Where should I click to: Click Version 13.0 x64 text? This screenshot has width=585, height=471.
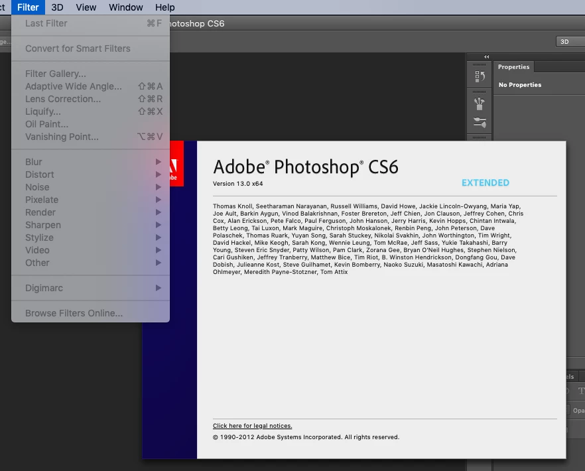tap(237, 184)
